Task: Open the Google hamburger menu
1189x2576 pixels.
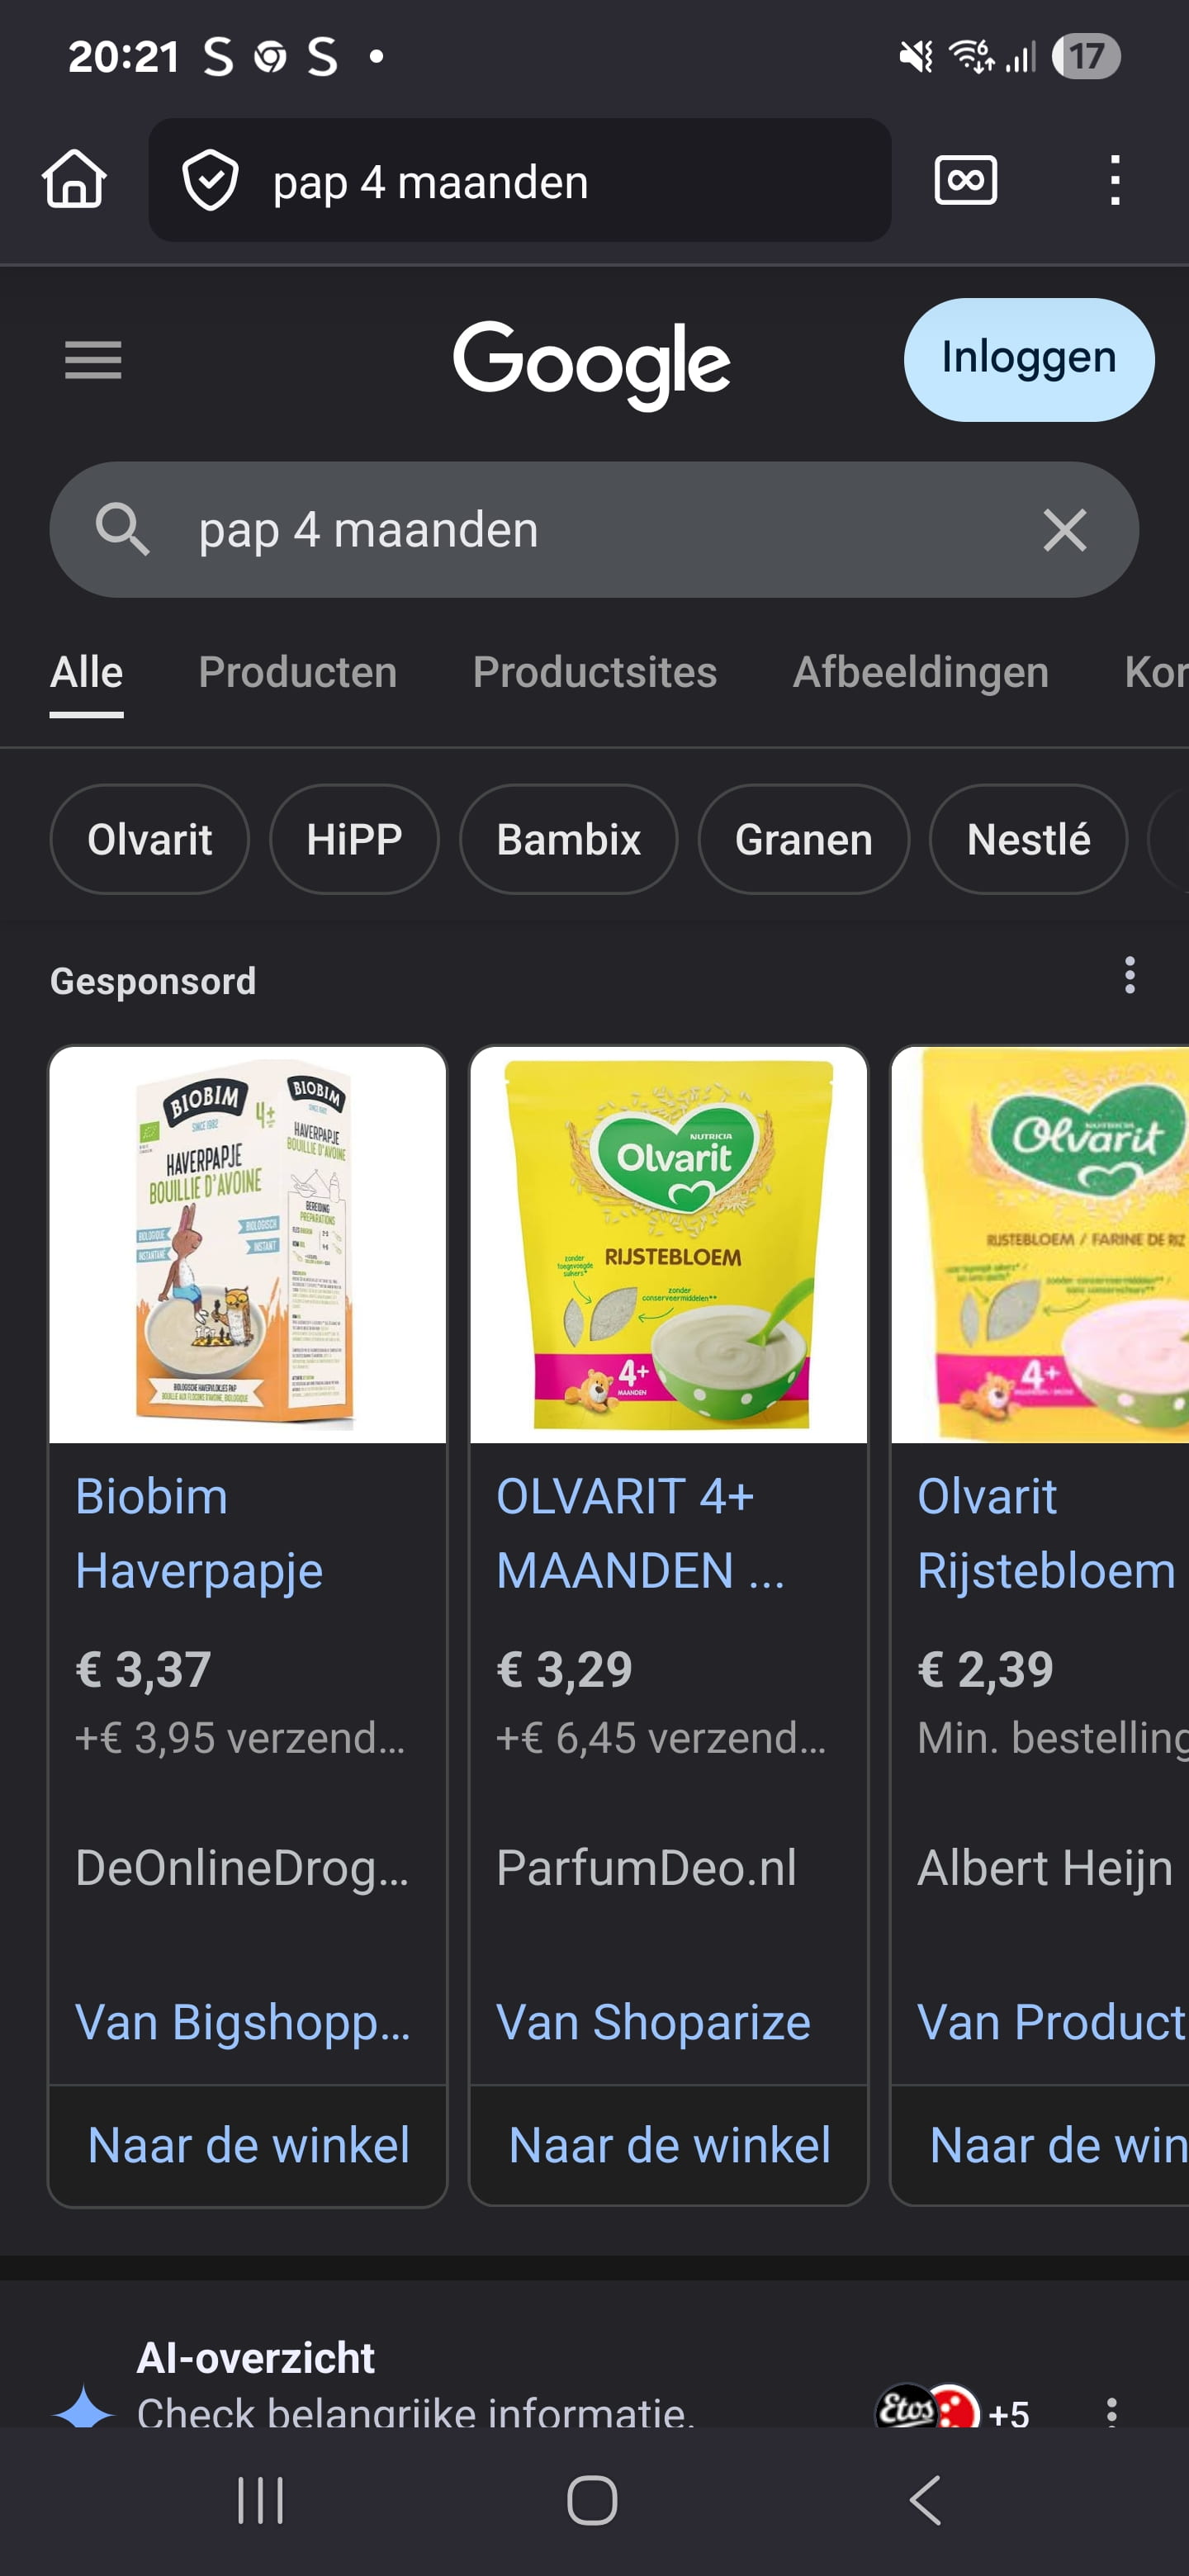Action: (x=93, y=360)
